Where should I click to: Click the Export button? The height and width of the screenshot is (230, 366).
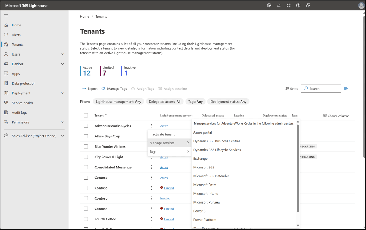(90, 89)
